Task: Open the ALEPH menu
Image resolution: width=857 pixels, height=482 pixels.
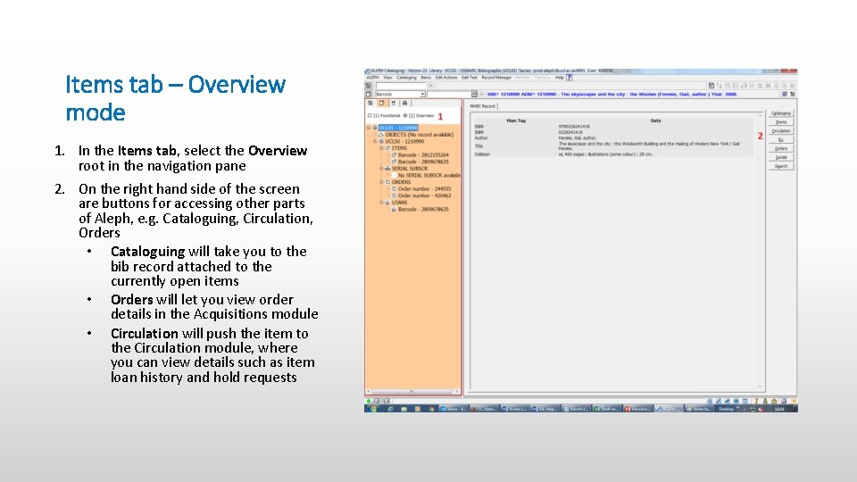Action: coord(372,78)
